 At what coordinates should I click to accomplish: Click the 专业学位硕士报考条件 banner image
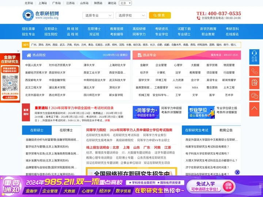pos(201,112)
